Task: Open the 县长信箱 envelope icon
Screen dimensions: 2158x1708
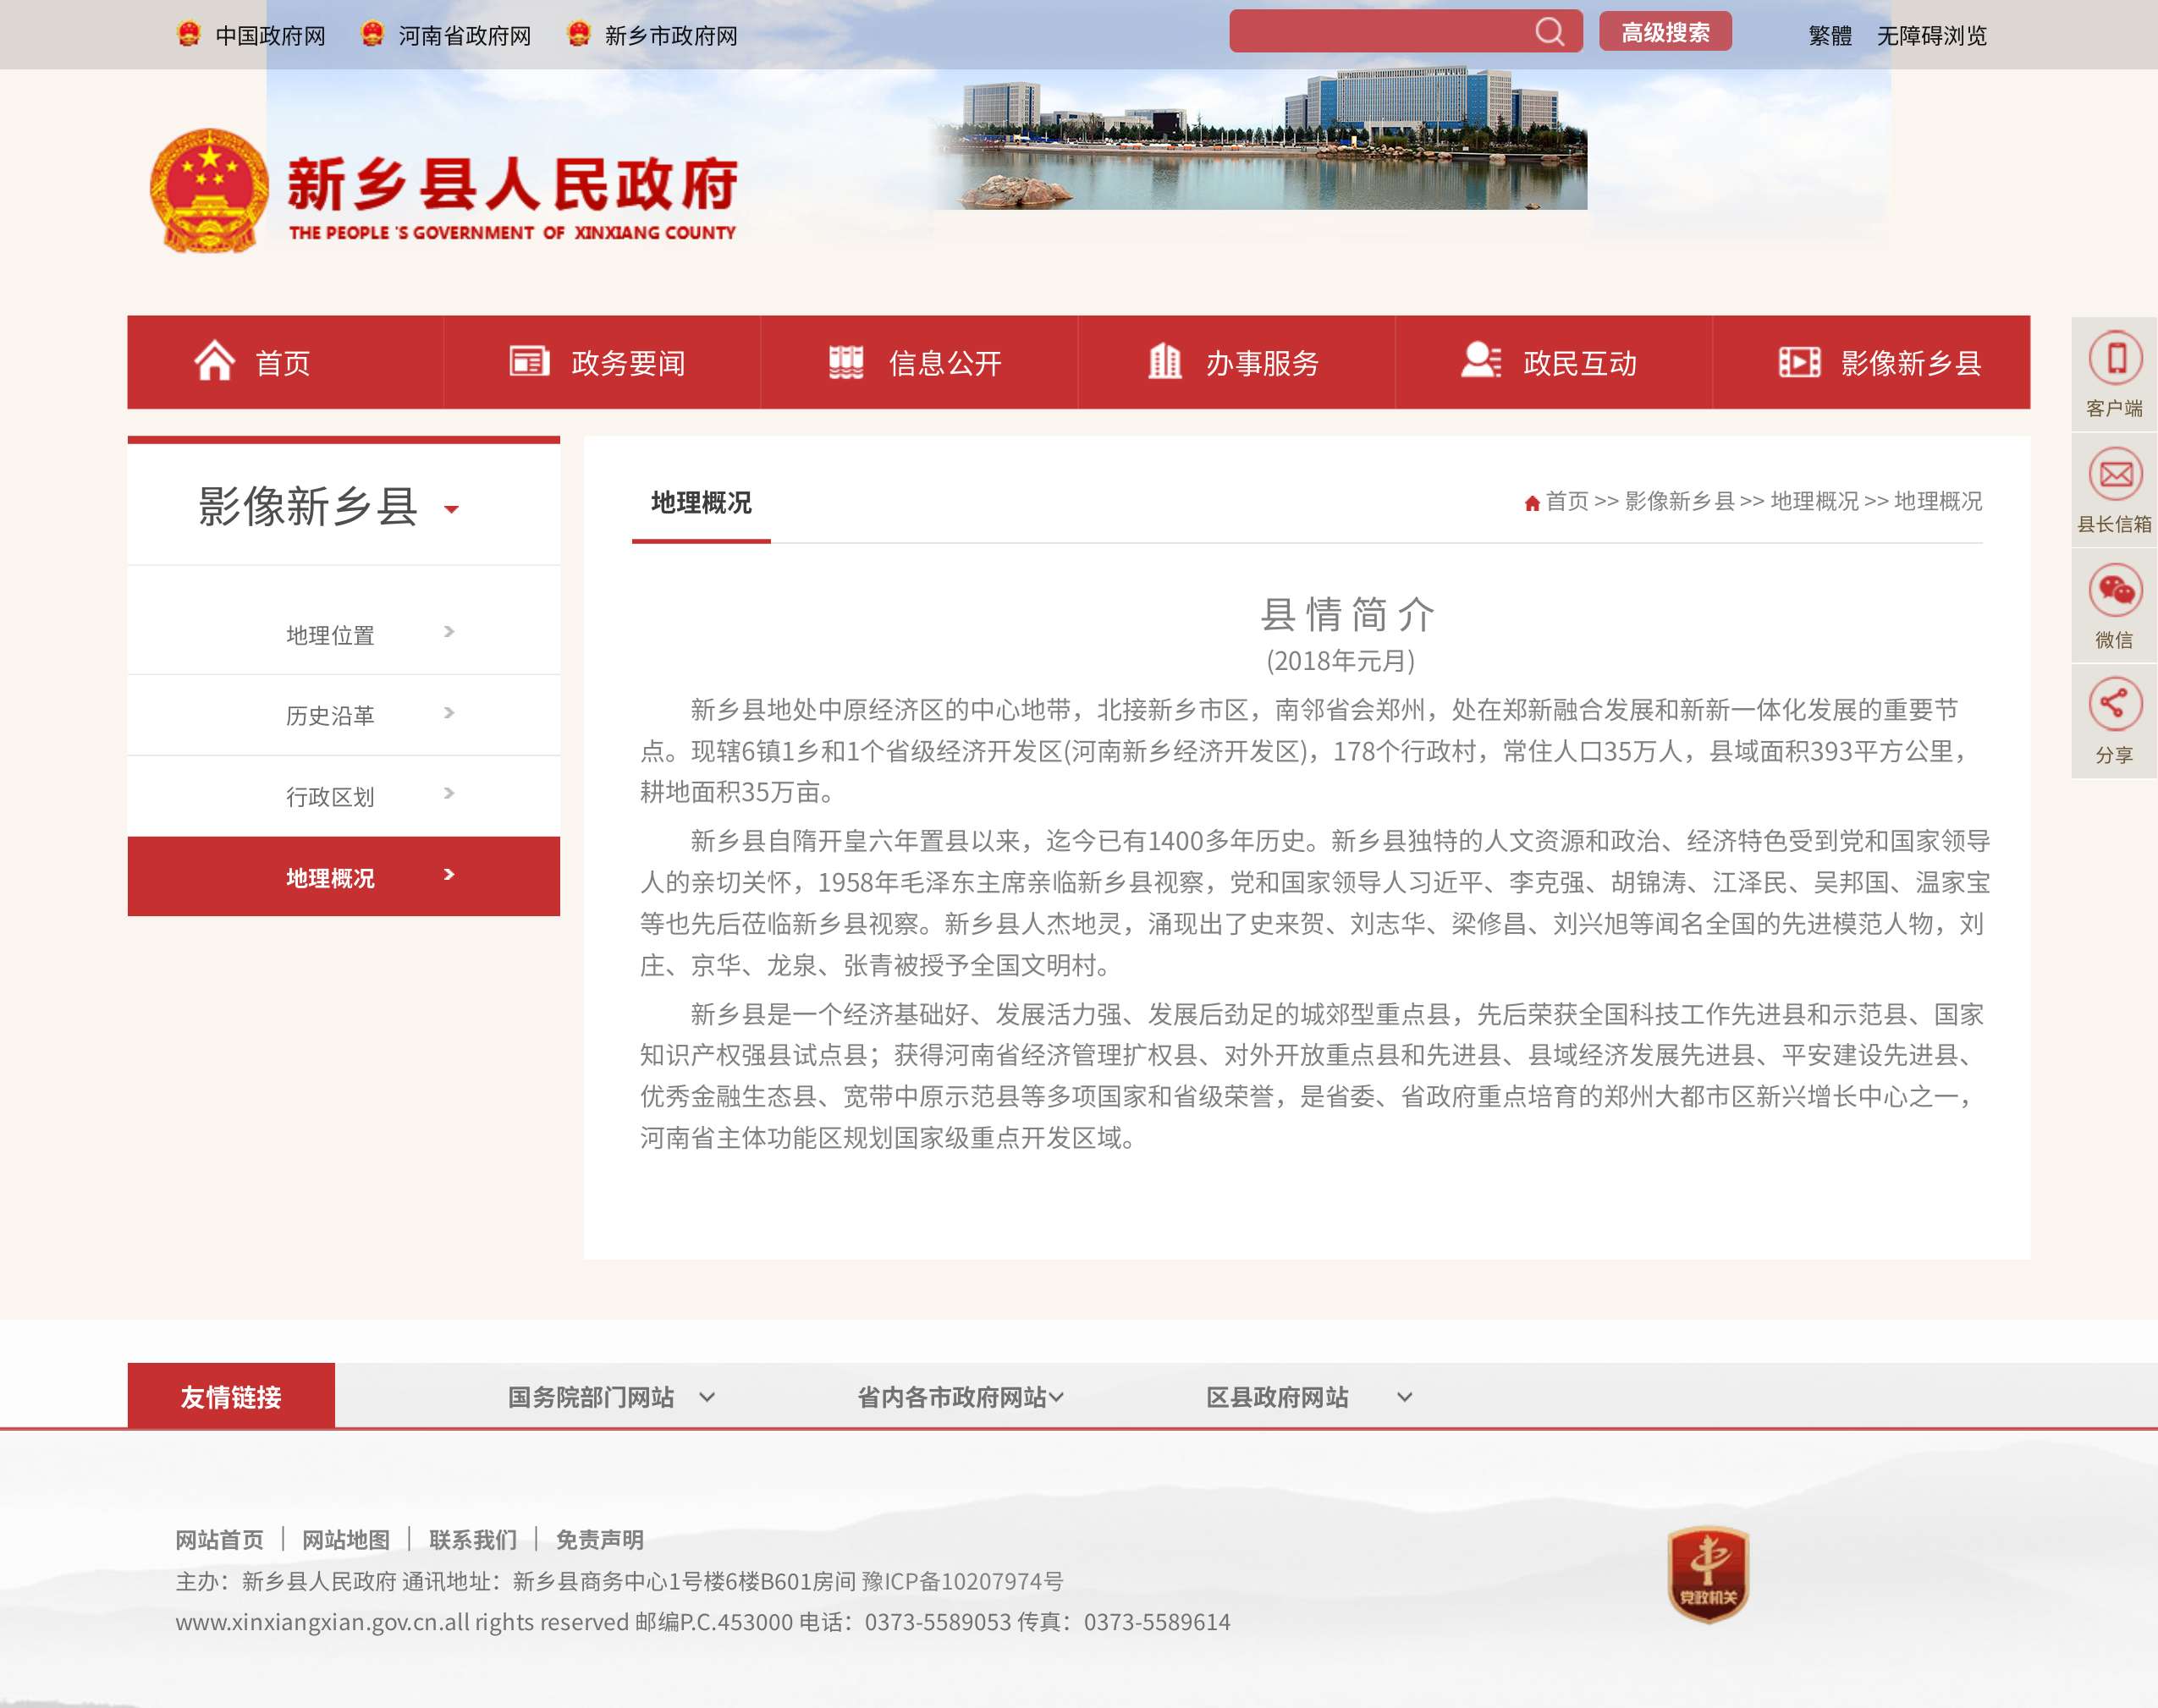Action: coord(2114,474)
